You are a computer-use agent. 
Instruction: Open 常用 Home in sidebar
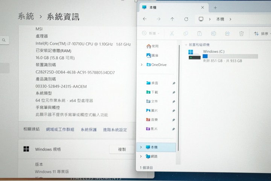point(152,46)
